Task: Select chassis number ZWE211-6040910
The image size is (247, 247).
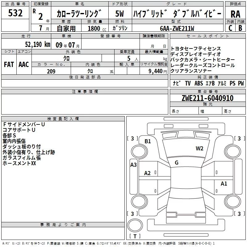Action: click(207, 98)
